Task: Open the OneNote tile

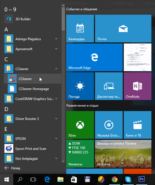Action: pyautogui.click(x=138, y=86)
